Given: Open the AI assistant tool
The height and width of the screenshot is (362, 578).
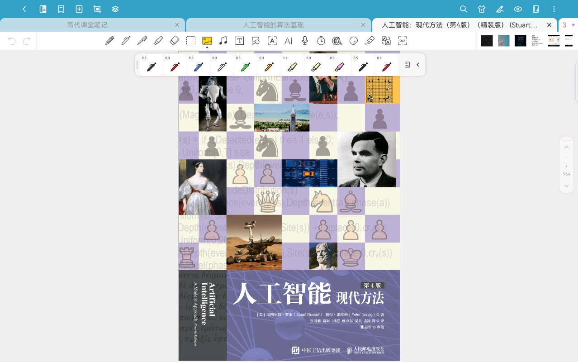Looking at the screenshot, I should 289,41.
